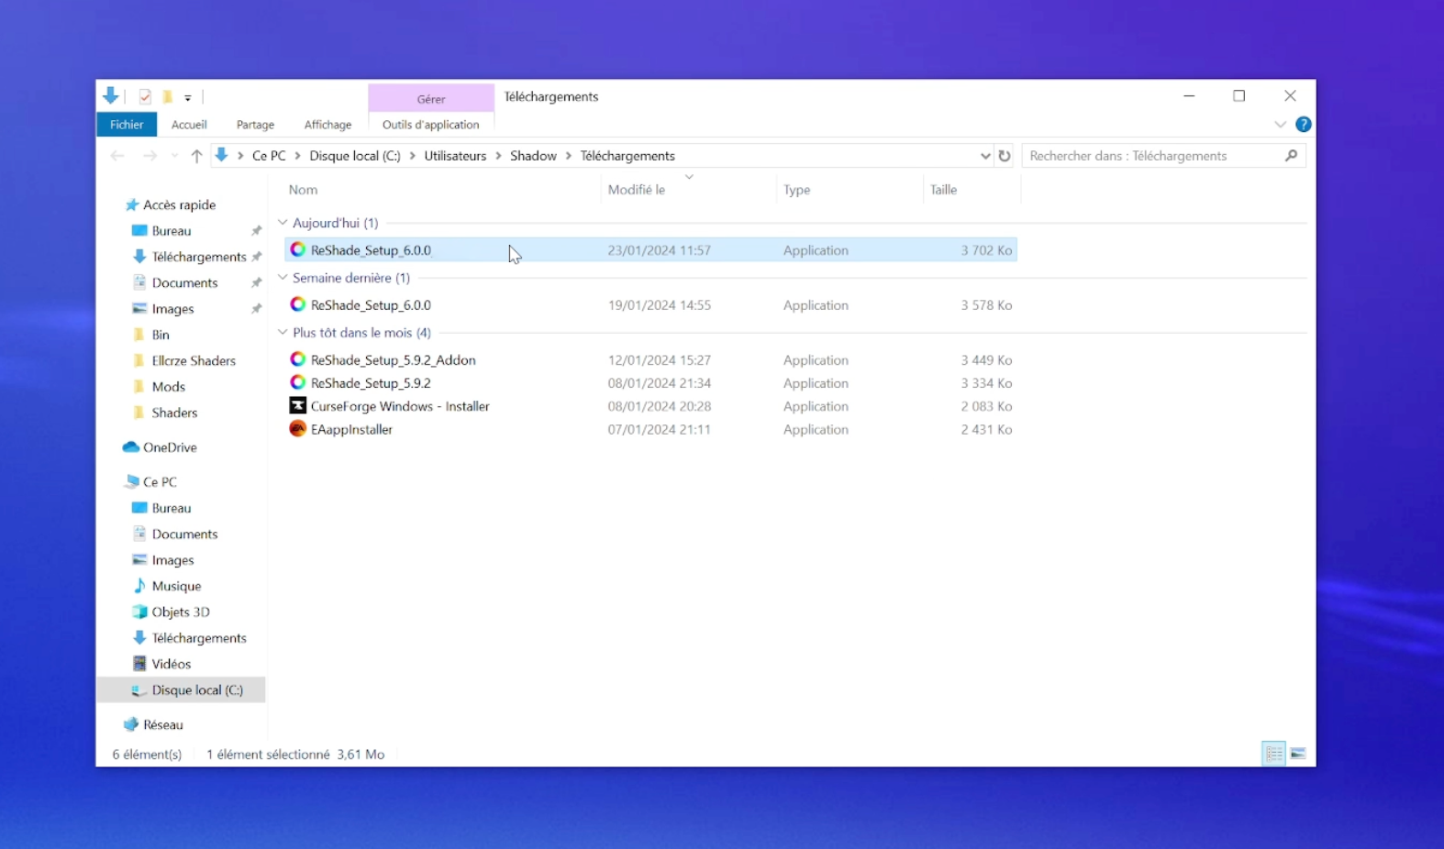1444x849 pixels.
Task: Open Accès rapide in the sidebar
Action: [x=179, y=205]
